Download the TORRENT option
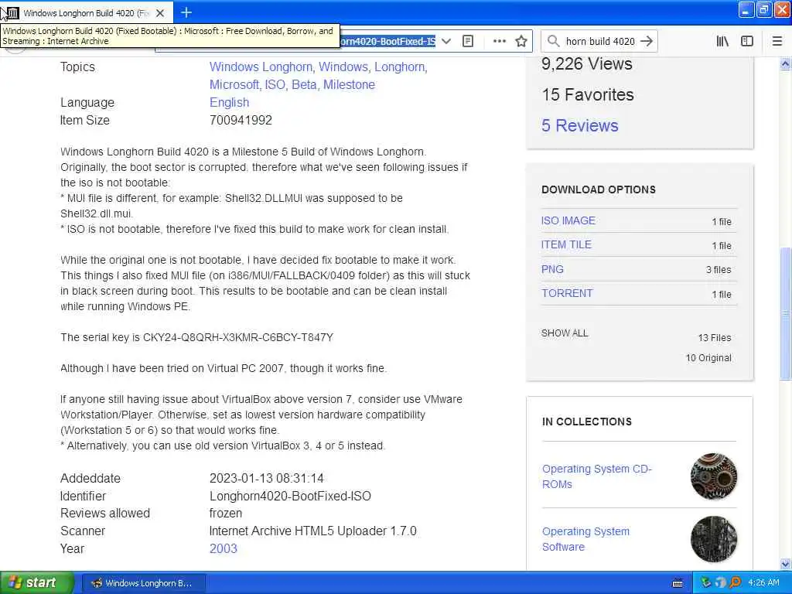 [x=567, y=293]
